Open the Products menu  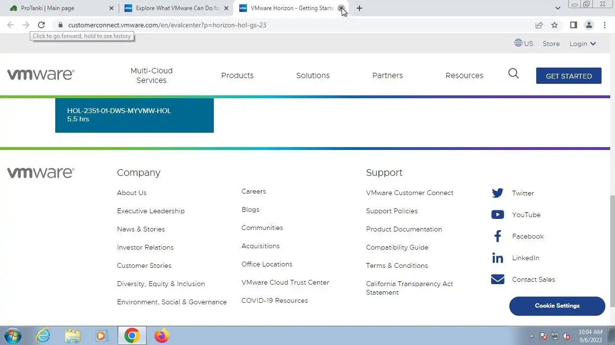[x=237, y=75]
